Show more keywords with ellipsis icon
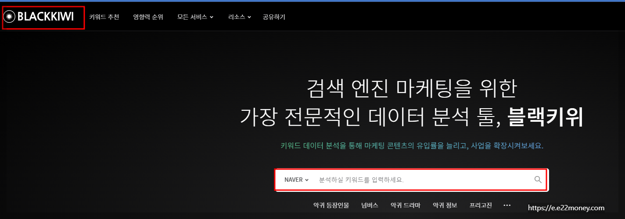Viewport: 625px width, 219px height. click(507, 205)
